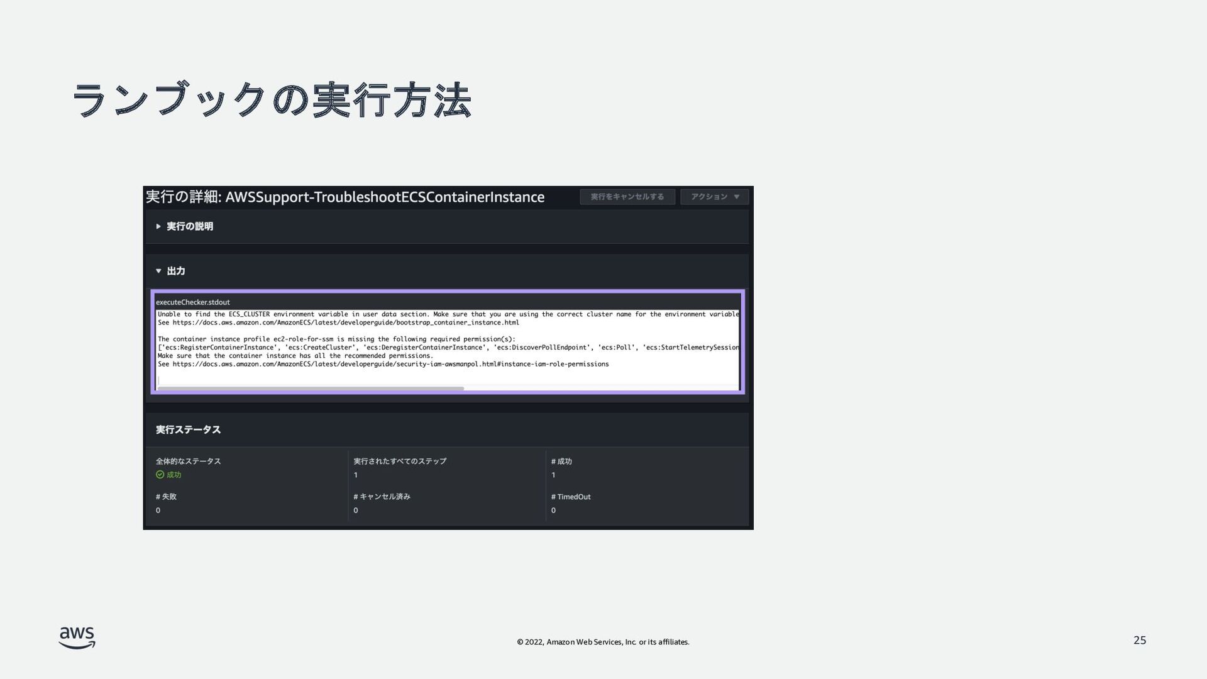Click the 実行されたすべてのステップ label
The height and width of the screenshot is (679, 1207).
400,461
